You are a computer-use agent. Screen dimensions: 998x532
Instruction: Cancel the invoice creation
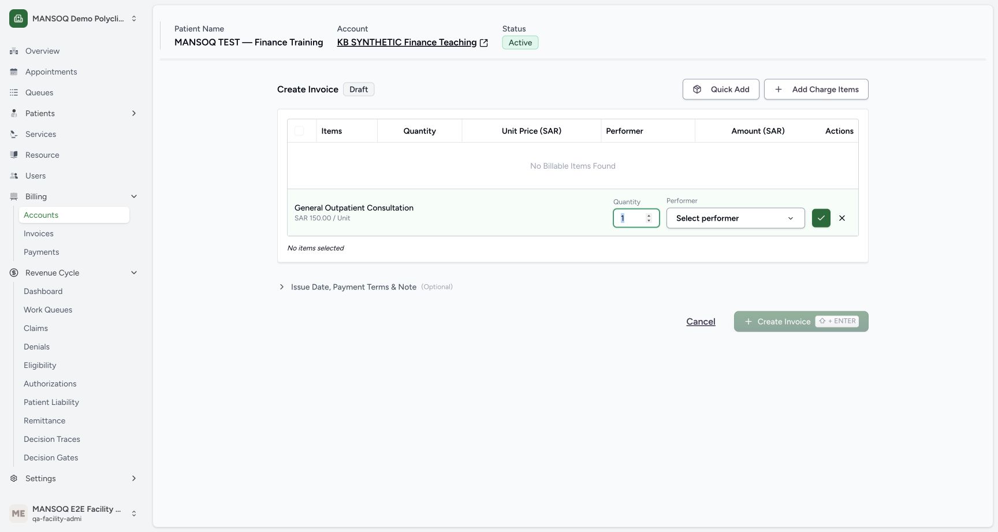point(701,322)
